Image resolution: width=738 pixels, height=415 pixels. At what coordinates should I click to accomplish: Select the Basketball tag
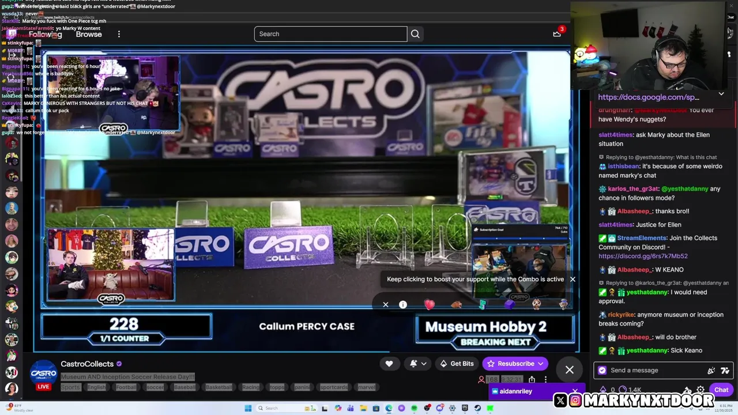pyautogui.click(x=219, y=387)
